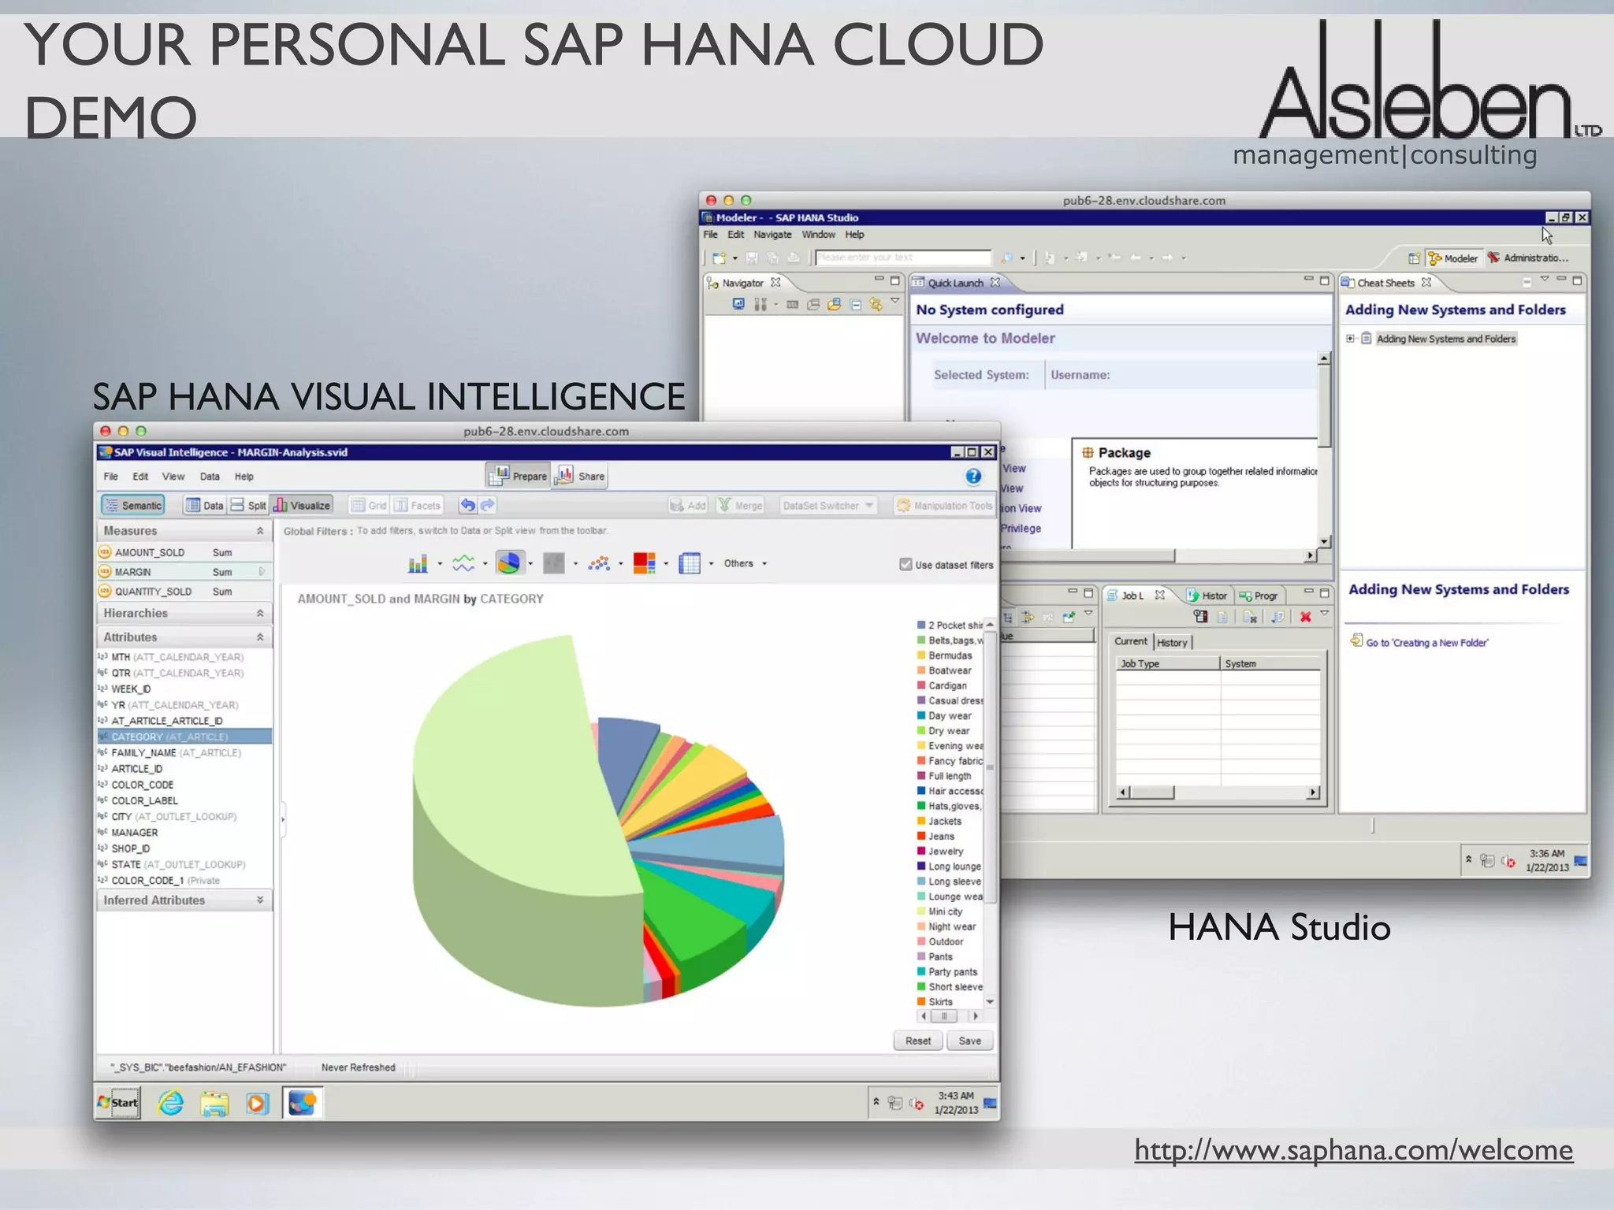Open the Others chart types dropdown
This screenshot has width=1614, height=1210.
tap(746, 563)
